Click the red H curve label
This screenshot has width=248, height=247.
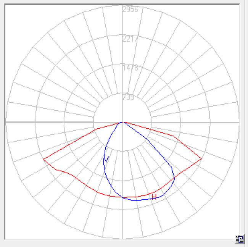[154, 197]
